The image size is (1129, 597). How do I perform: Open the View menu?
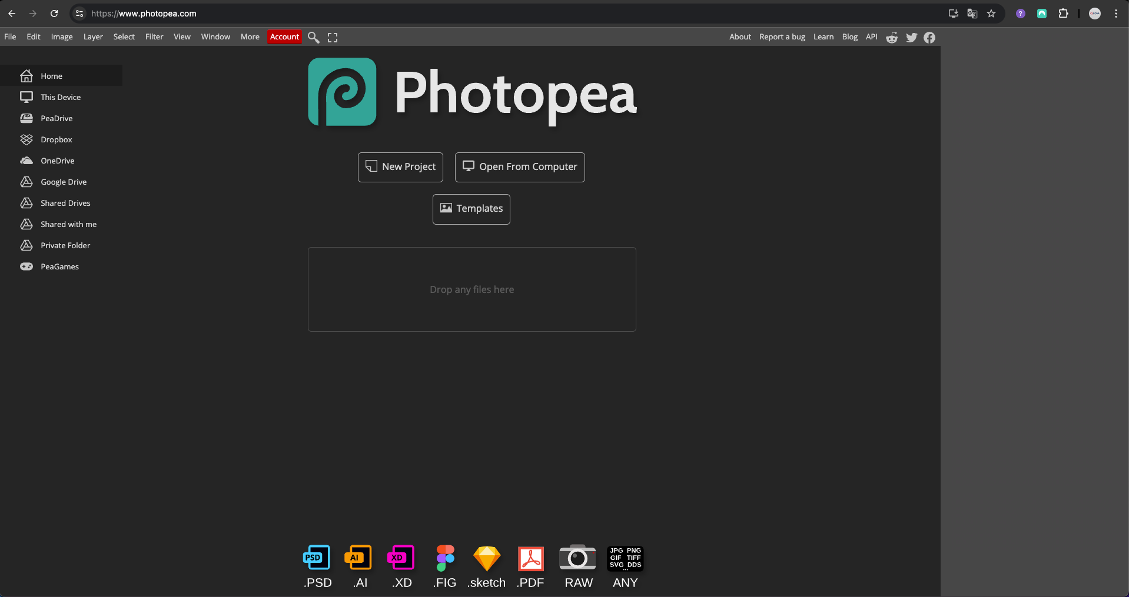(x=182, y=36)
